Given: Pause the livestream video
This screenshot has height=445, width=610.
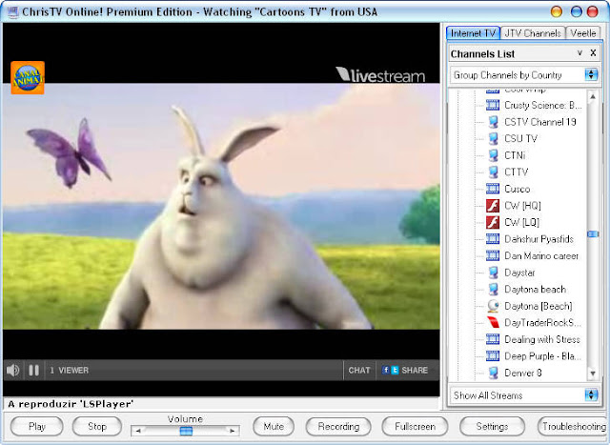Looking at the screenshot, I should click(34, 370).
